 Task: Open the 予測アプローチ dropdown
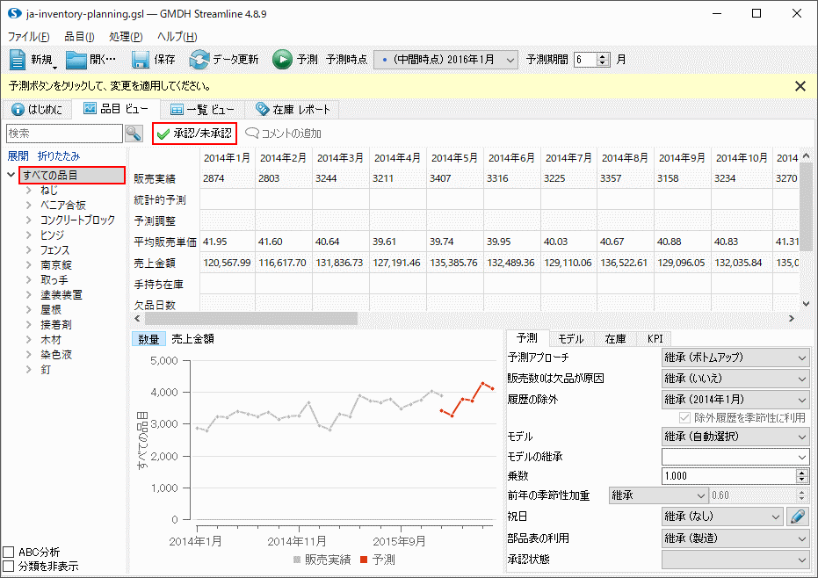[x=735, y=358]
